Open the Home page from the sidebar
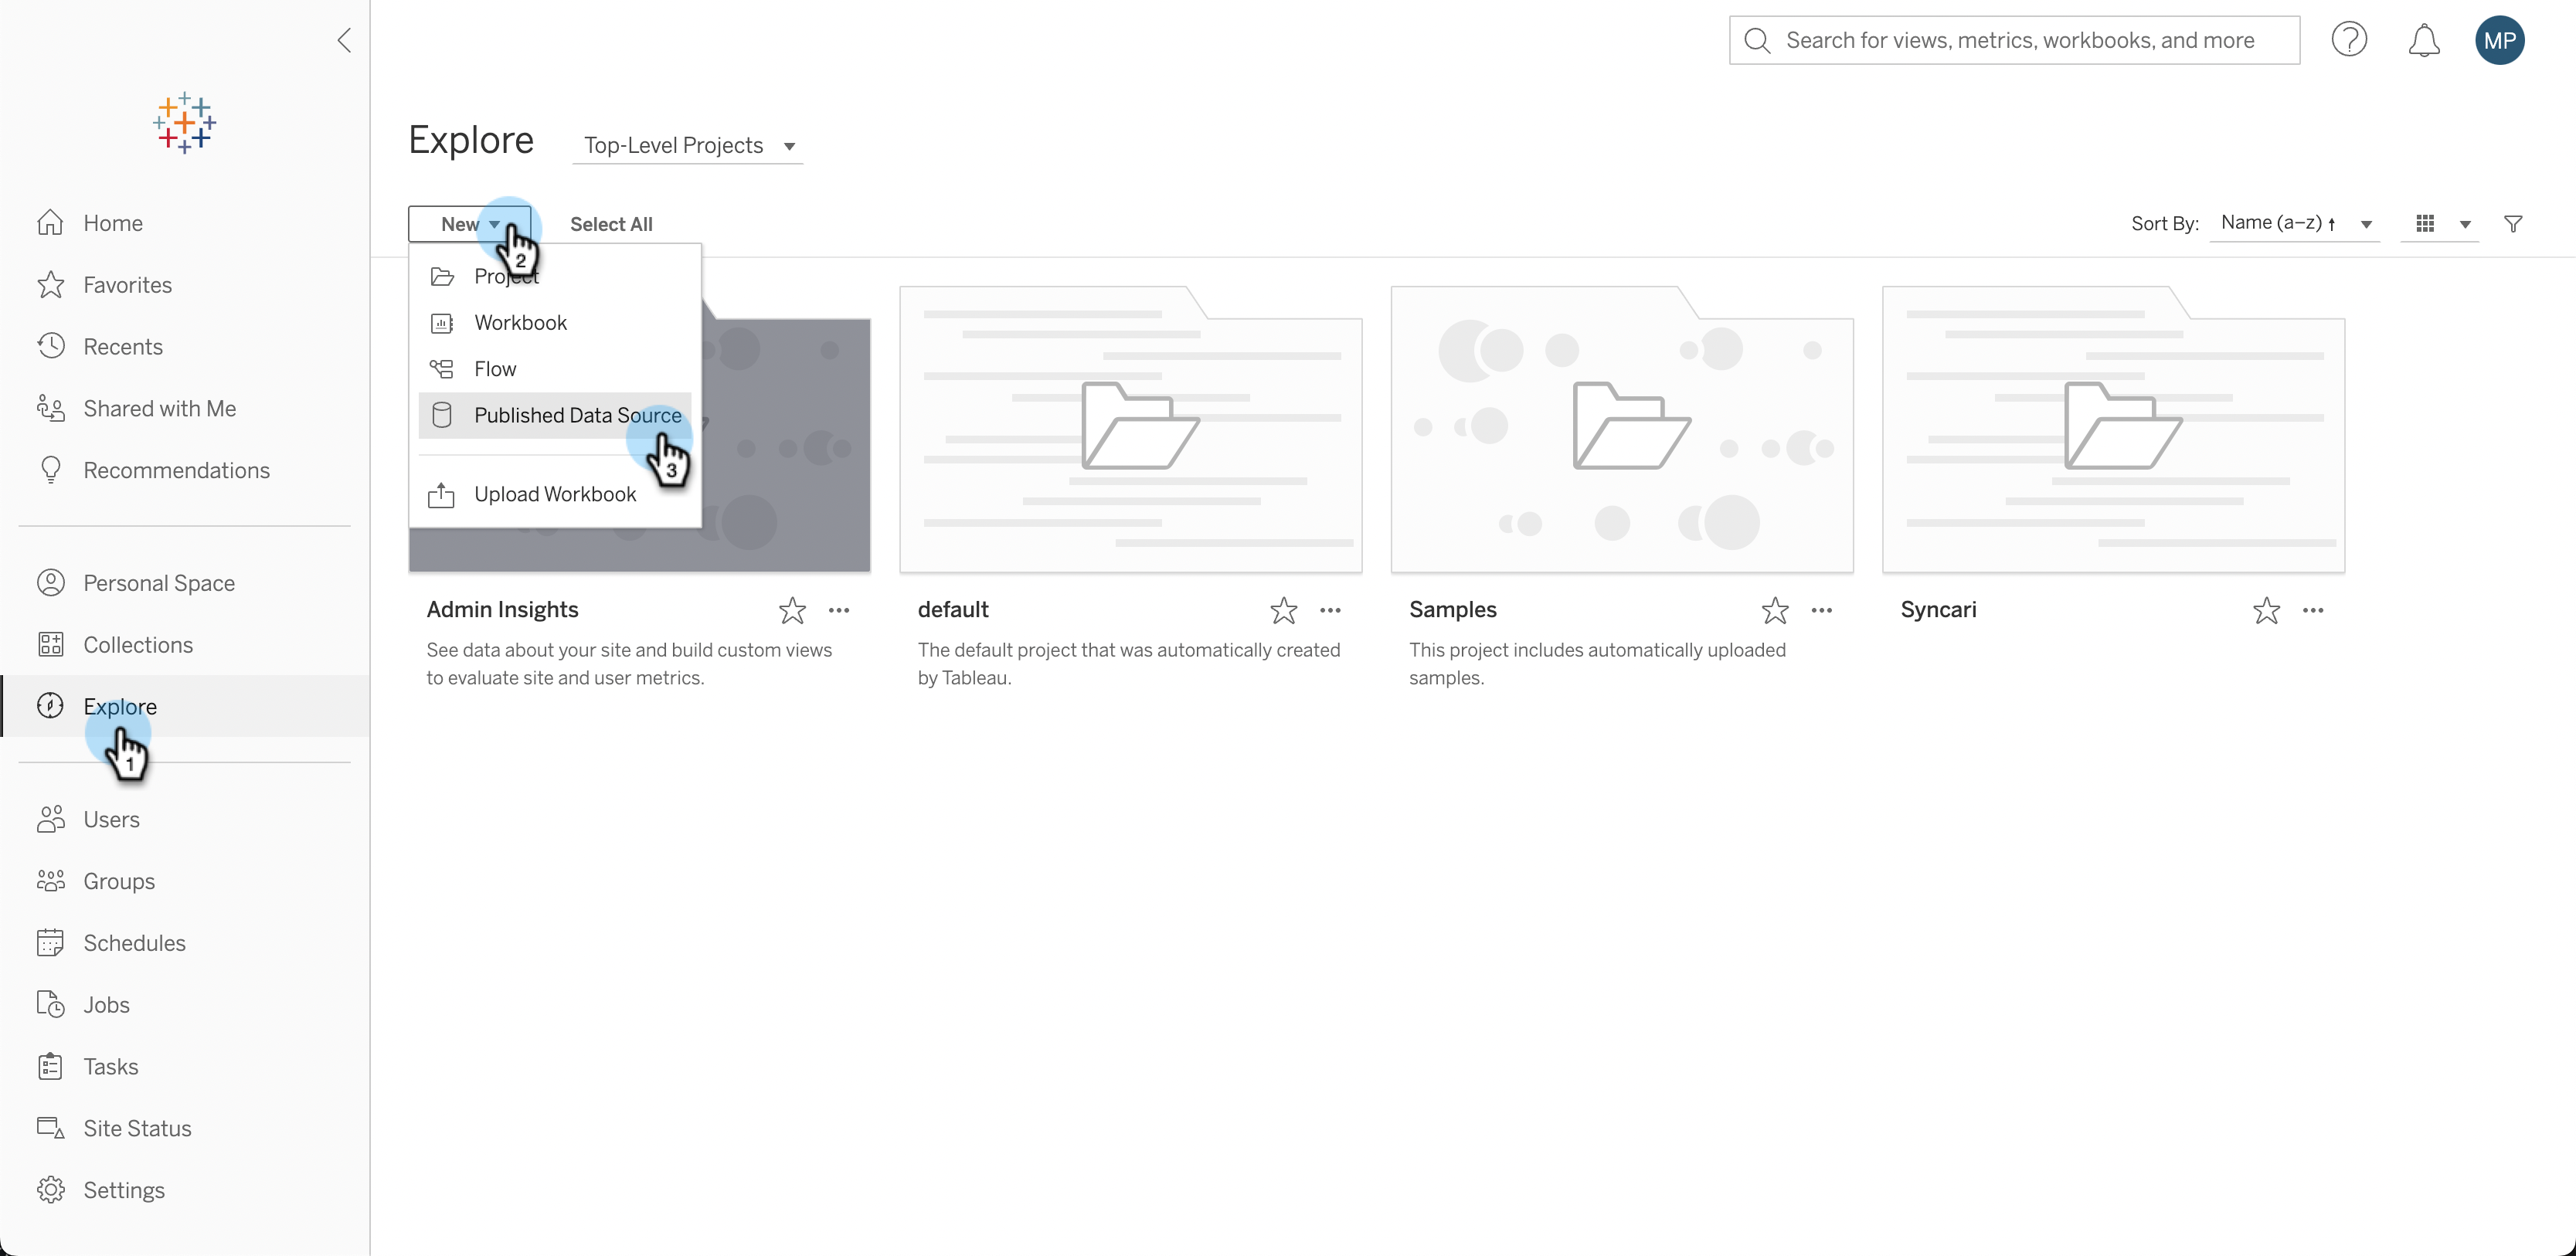This screenshot has width=2576, height=1256. [x=185, y=223]
